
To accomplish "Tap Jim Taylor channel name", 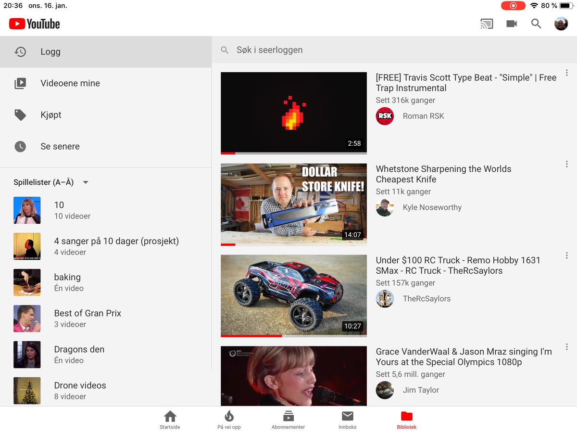I will [421, 390].
